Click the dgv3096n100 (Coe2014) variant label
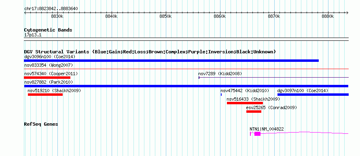This screenshot has height=156, width=360. pyautogui.click(x=50, y=57)
